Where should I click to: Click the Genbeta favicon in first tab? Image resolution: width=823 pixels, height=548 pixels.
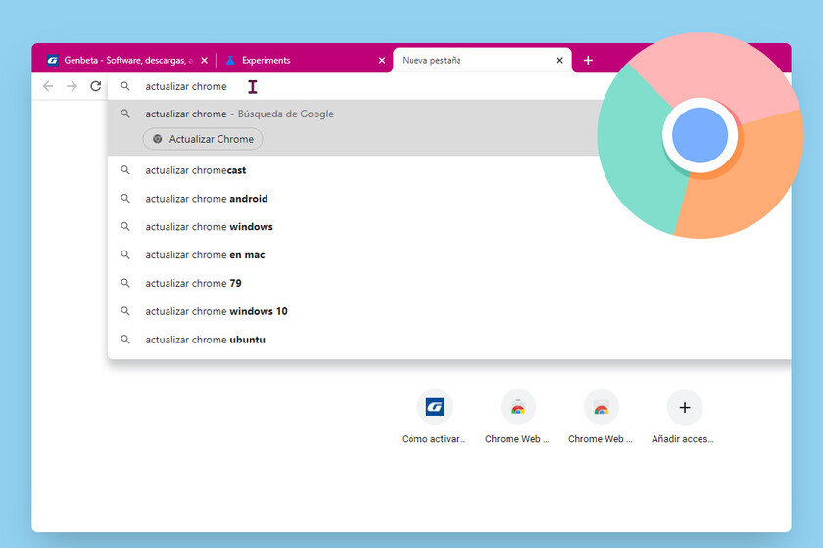(53, 61)
